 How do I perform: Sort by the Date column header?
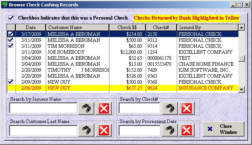coord(31,27)
